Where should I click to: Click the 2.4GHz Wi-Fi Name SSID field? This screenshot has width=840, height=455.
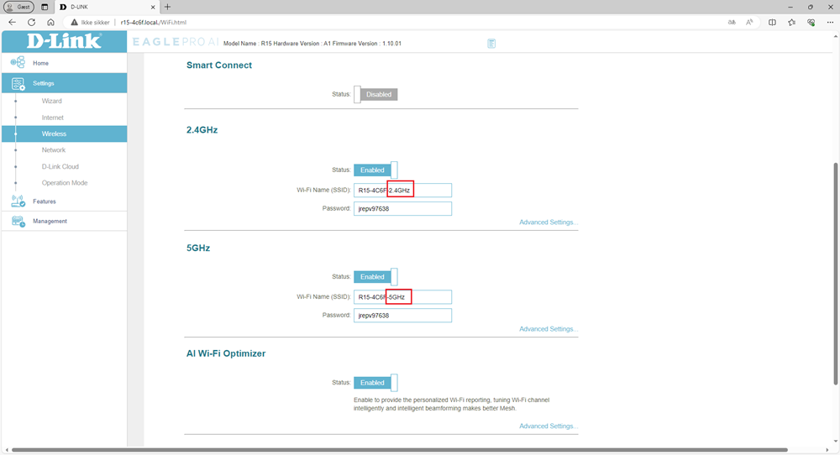pos(402,190)
